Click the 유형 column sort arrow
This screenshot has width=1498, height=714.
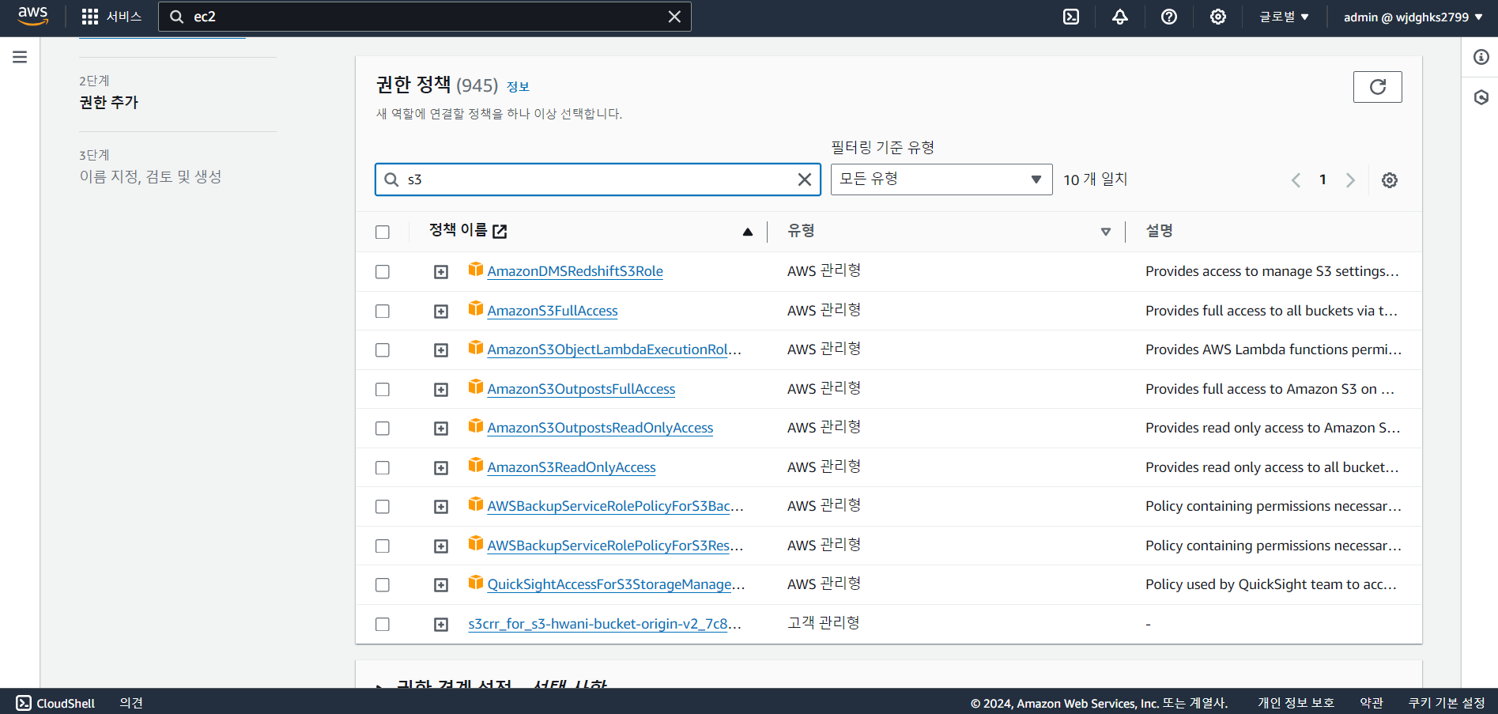(1106, 232)
